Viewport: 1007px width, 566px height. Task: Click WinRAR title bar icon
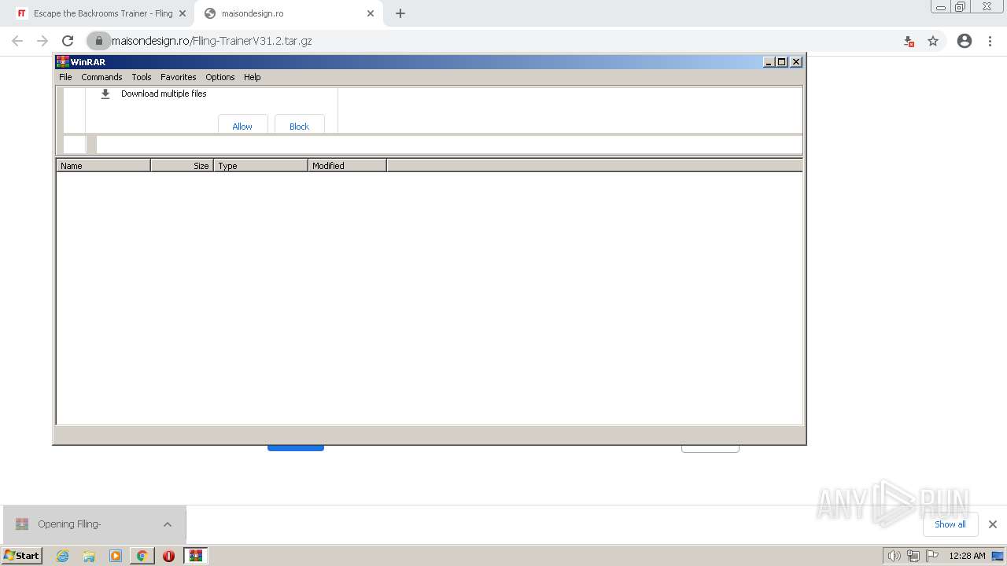[x=62, y=61]
